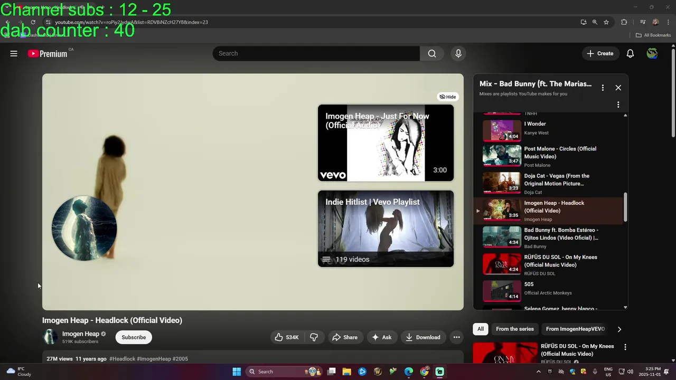Click the YouTube search input field
Screen dimensions: 676x380
316,53
